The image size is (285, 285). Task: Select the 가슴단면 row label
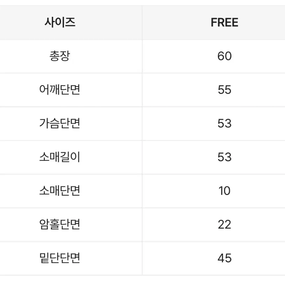tap(60, 123)
